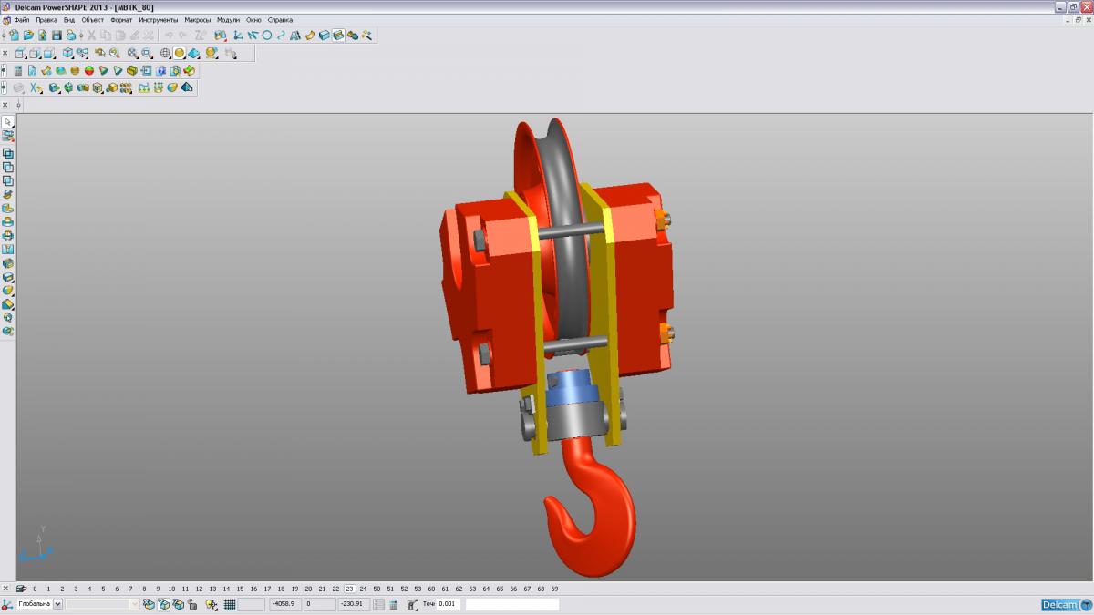The width and height of the screenshot is (1094, 615).
Task: Click the Delcam logo button
Action: point(1067,605)
